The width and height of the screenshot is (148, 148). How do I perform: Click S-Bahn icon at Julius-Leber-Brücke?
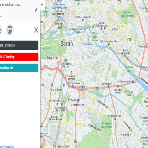[x=50, y=119]
